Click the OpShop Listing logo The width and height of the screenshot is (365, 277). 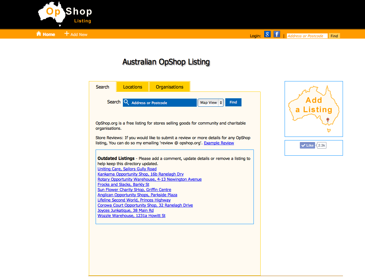click(x=65, y=14)
